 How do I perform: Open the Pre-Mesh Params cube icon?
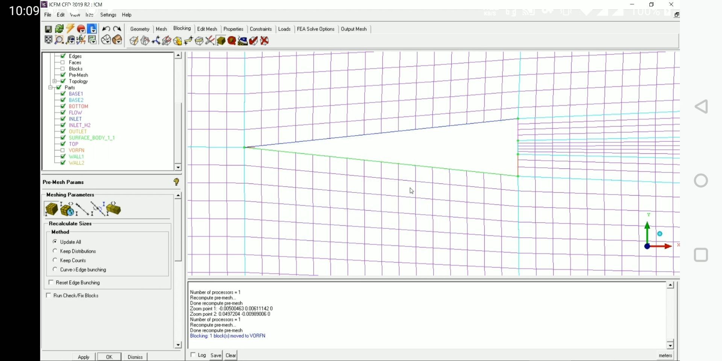221,41
